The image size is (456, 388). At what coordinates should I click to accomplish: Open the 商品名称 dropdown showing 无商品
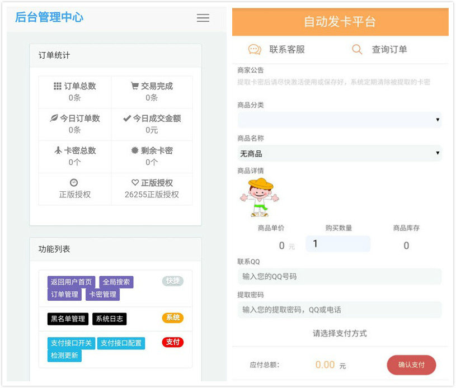tap(340, 153)
